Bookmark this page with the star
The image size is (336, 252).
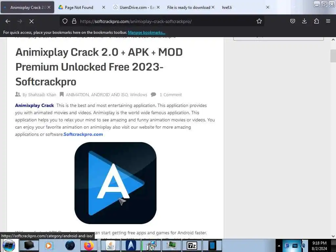[259, 21]
